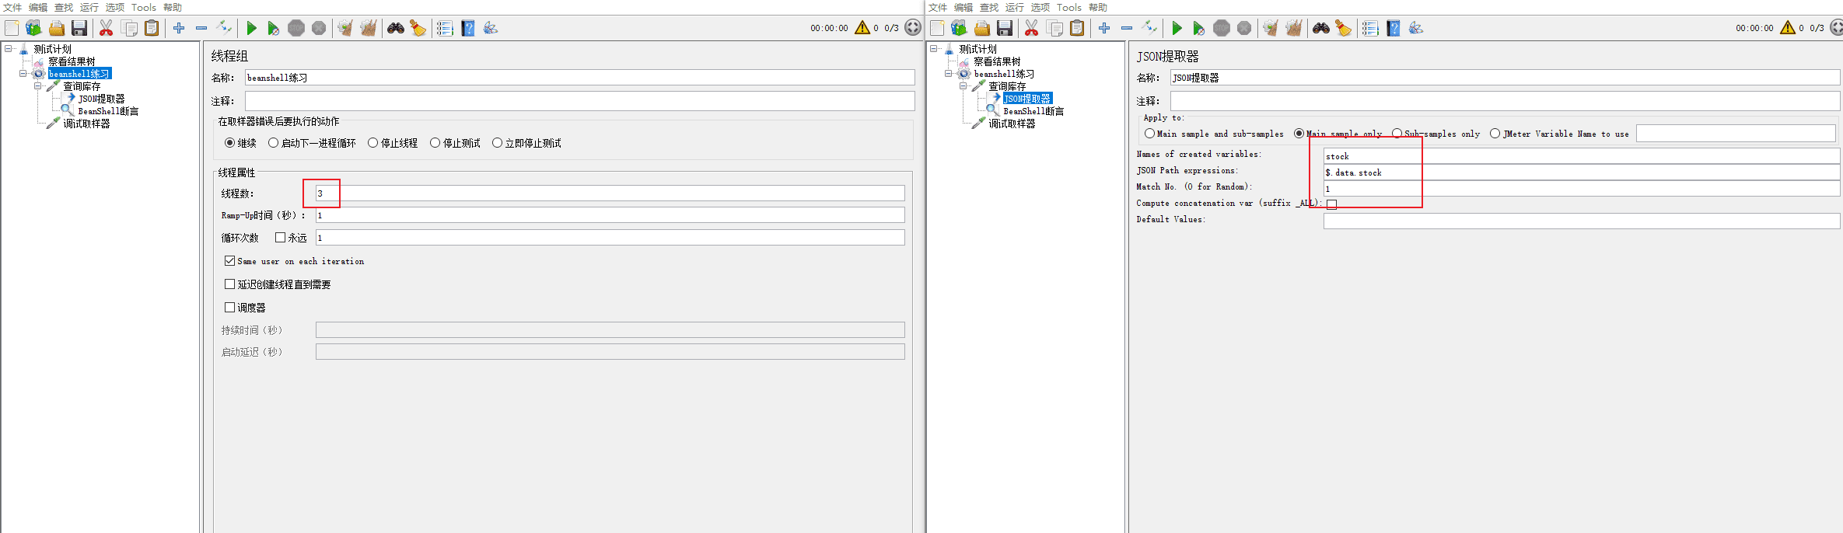Toggle Same user on each iteration checkbox
The image size is (1843, 533).
pyautogui.click(x=229, y=261)
